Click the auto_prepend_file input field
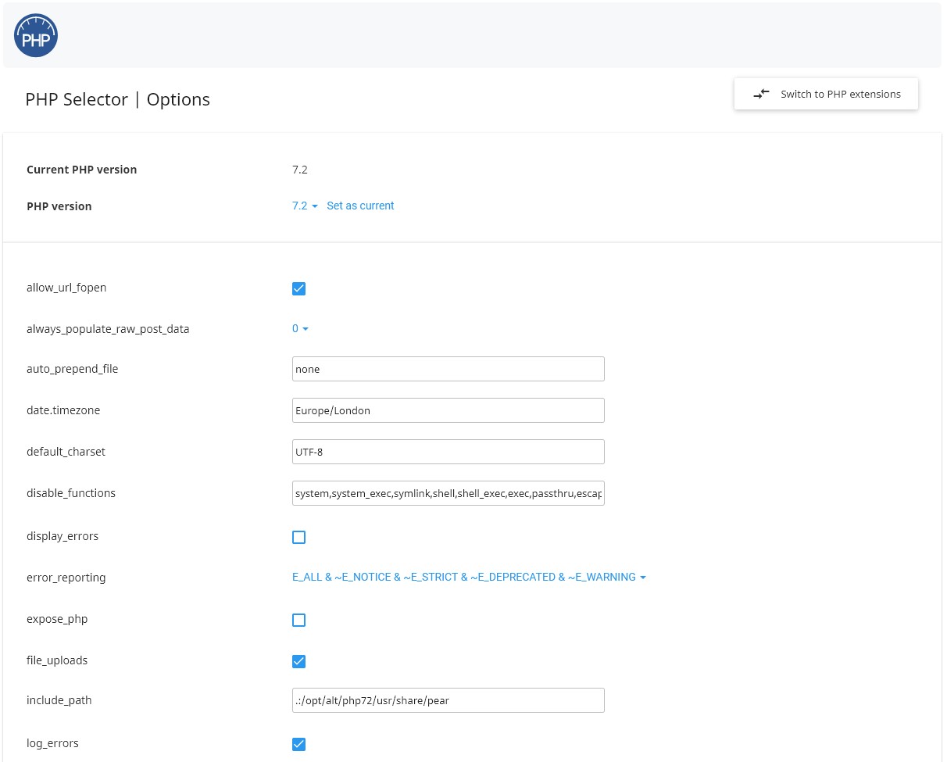This screenshot has height=762, width=947. click(x=448, y=369)
